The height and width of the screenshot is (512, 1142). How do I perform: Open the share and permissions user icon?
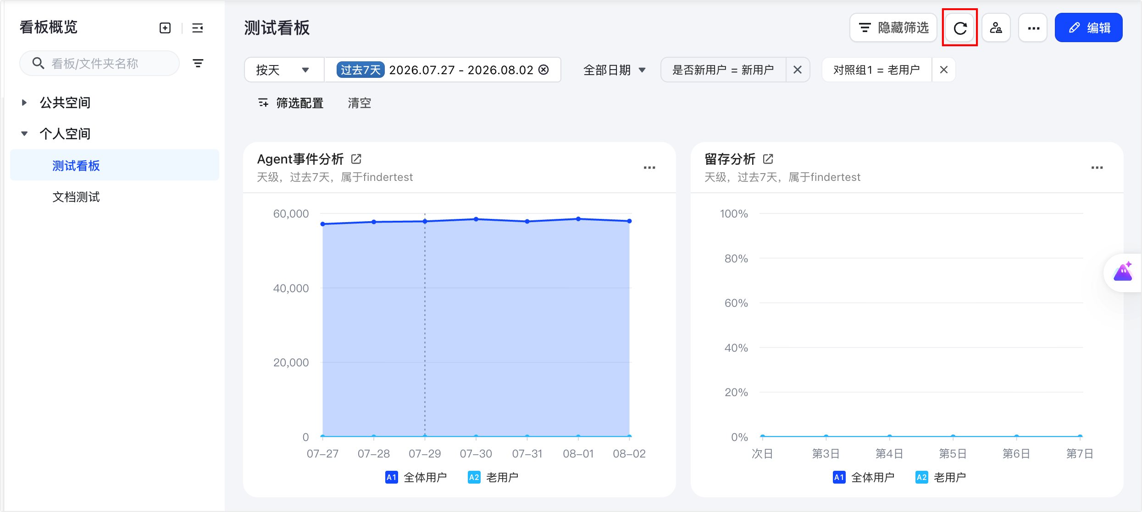coord(996,28)
